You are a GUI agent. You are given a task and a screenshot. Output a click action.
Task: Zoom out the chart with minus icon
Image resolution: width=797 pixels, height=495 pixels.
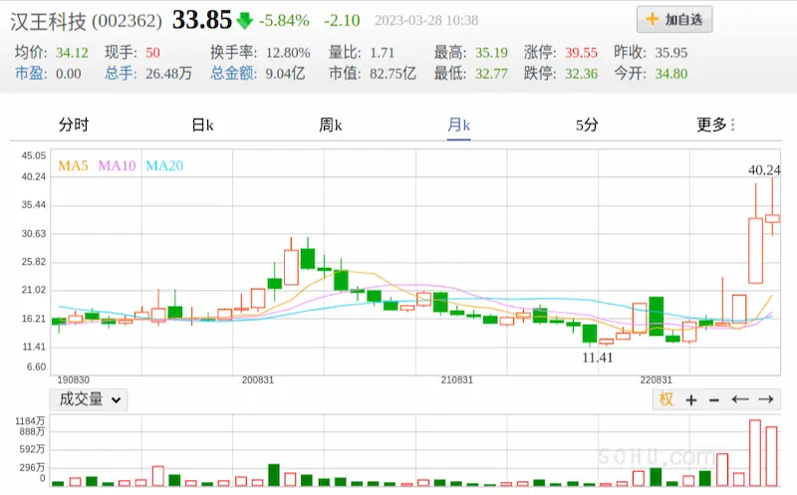713,399
